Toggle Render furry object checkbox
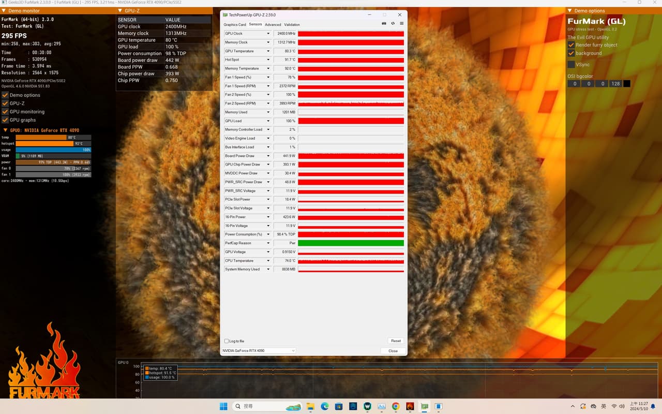This screenshot has height=414, width=662. (571, 45)
